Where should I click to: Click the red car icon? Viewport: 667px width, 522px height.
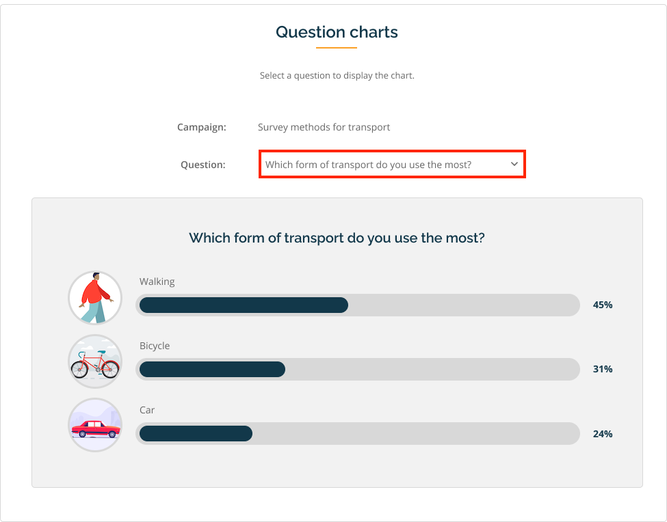coord(95,425)
